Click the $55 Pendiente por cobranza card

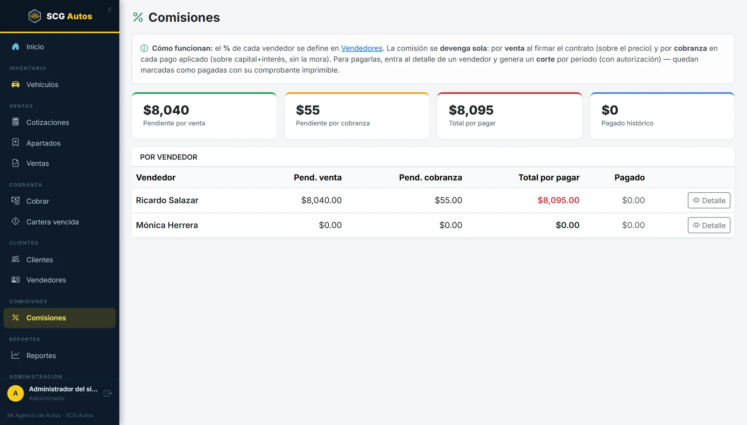pyautogui.click(x=357, y=115)
